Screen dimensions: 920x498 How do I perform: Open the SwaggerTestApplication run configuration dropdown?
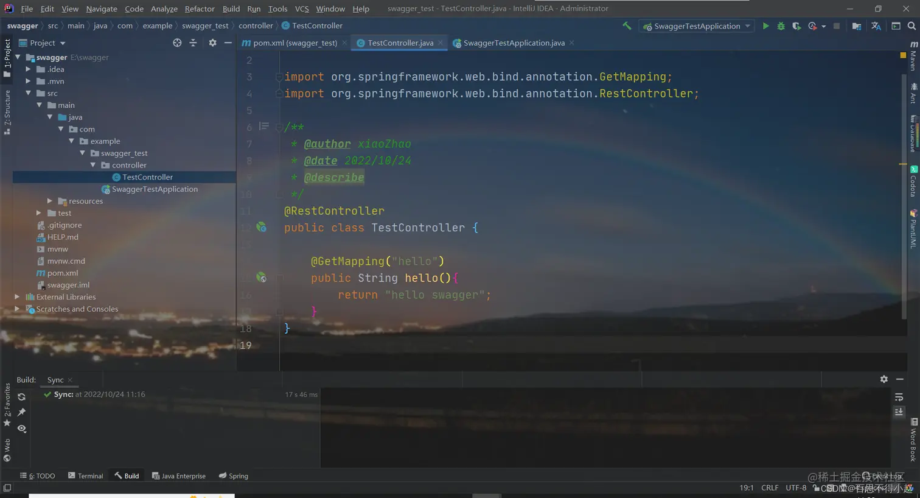[697, 26]
